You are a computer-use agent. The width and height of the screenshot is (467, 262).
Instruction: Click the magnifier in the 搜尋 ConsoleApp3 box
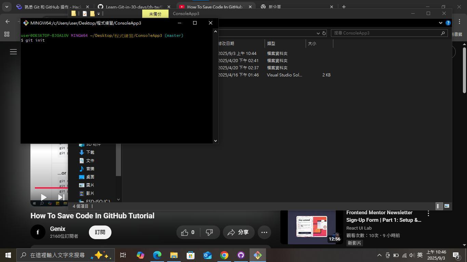tap(442, 33)
